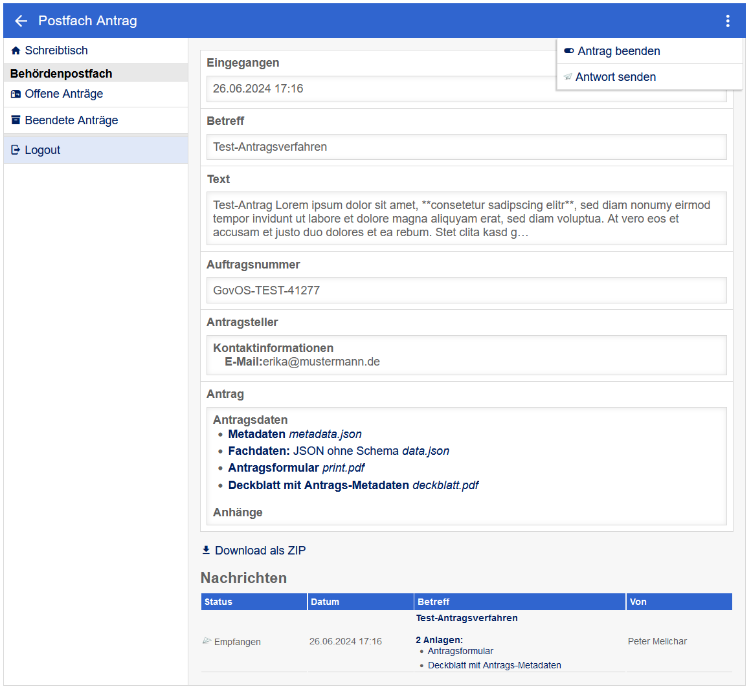The height and width of the screenshot is (691, 751).
Task: Click the toggle icon beside Antrag beenden
Action: 569,51
